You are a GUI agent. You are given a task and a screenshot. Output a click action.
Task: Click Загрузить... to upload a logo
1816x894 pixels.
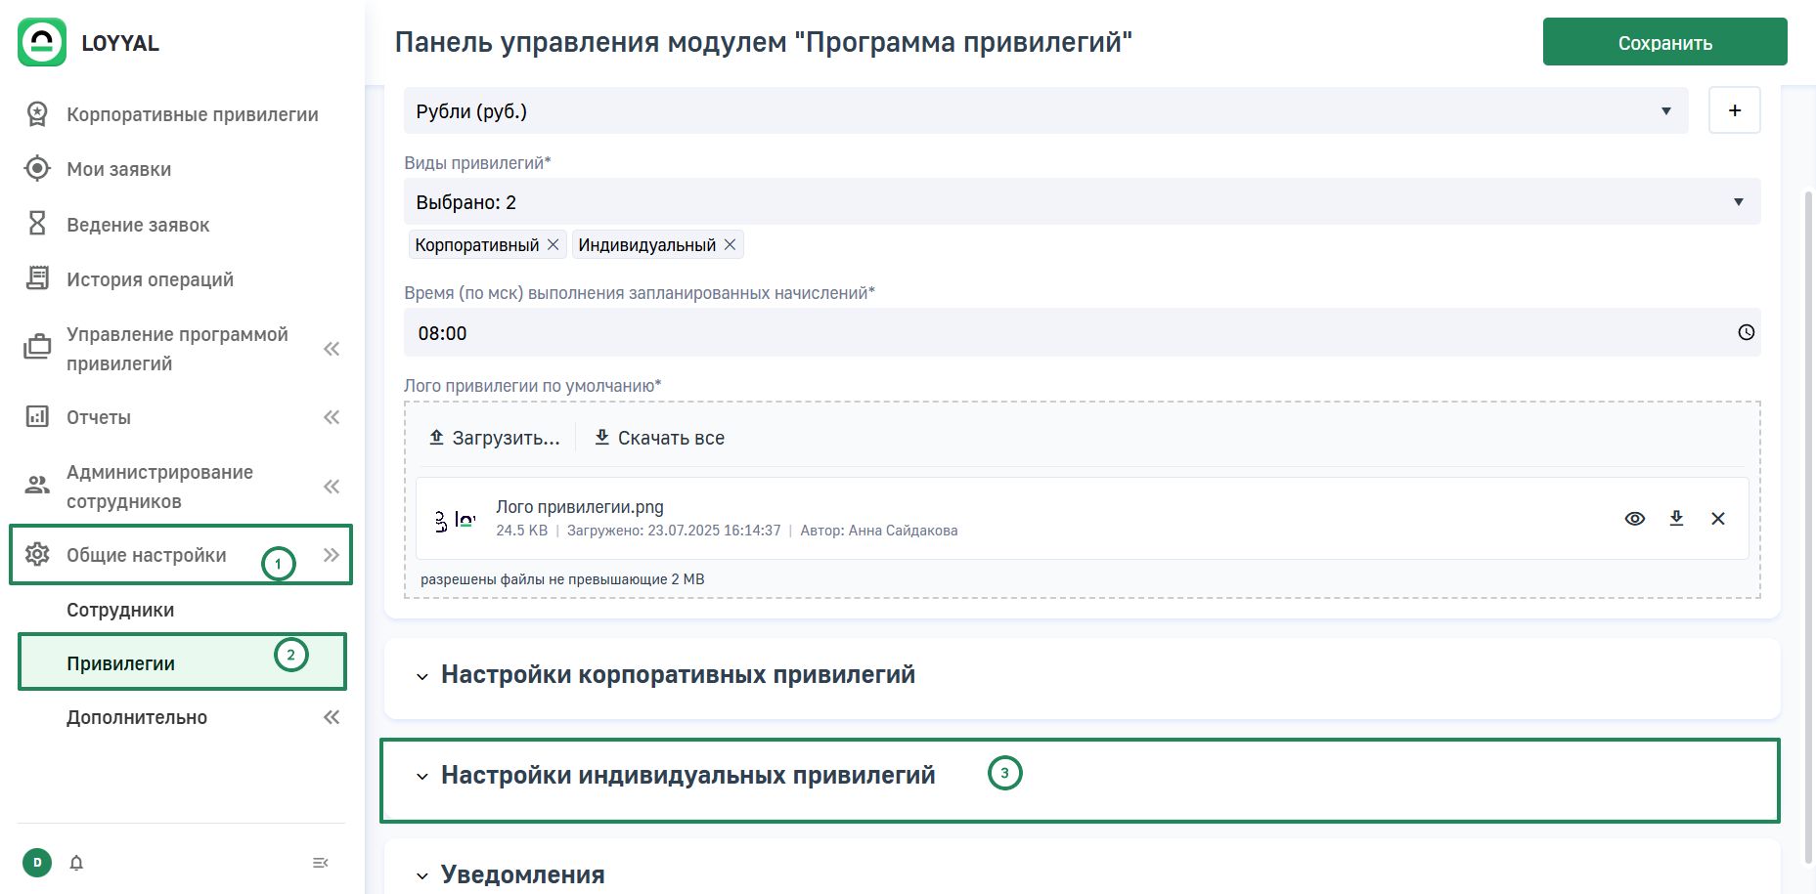coord(495,438)
